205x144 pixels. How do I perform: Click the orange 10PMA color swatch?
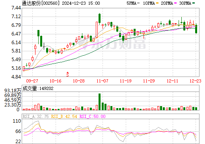[157, 3]
